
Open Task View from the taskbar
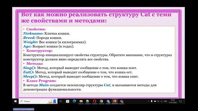coord(61,101)
